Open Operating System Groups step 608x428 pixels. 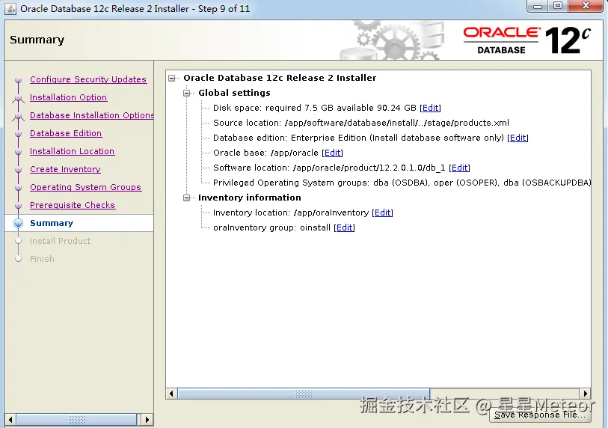click(x=85, y=187)
